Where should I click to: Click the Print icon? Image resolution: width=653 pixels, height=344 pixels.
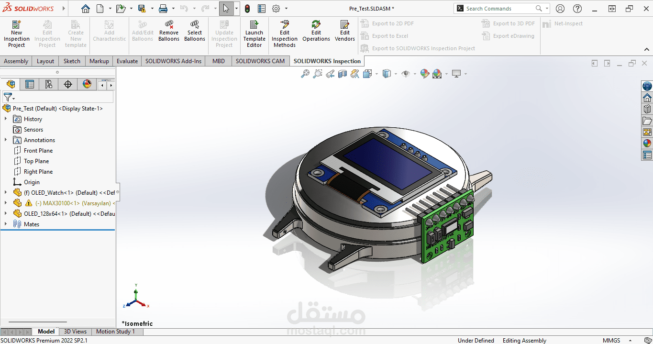(163, 9)
